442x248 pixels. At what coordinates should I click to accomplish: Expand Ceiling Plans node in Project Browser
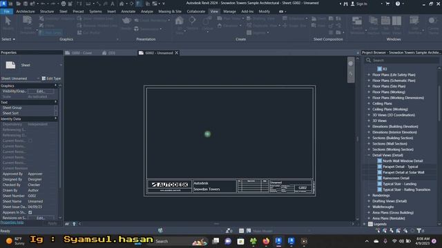[x=369, y=103]
